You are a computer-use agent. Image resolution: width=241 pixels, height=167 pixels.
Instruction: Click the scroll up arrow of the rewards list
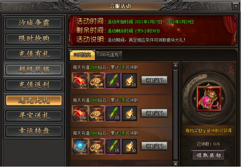176,66
